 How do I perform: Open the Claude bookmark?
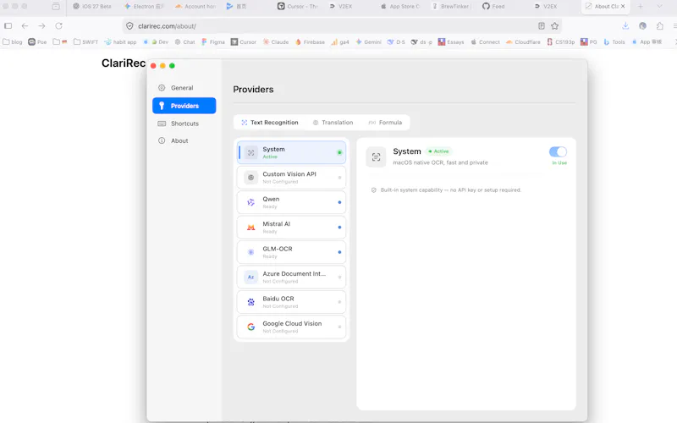276,41
